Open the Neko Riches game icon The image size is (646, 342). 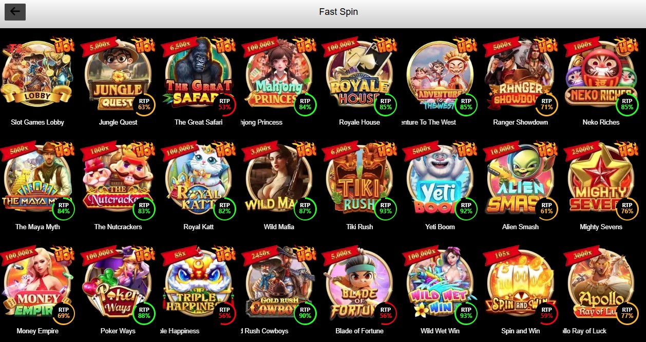click(x=601, y=75)
